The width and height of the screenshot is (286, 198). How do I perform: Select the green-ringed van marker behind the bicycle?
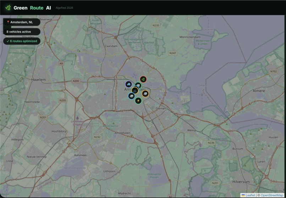139,85
